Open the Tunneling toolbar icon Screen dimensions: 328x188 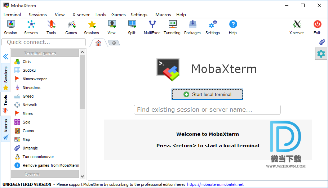[x=172, y=27]
